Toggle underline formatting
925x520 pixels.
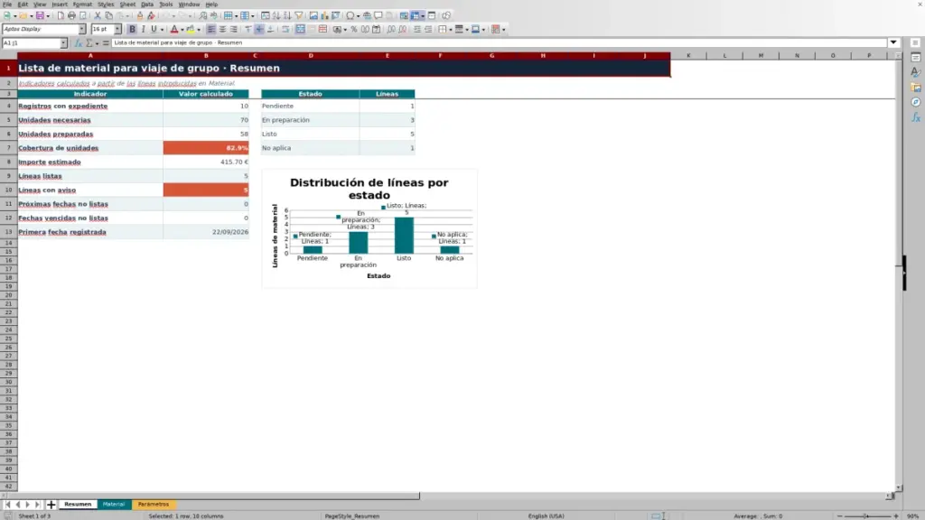point(154,29)
